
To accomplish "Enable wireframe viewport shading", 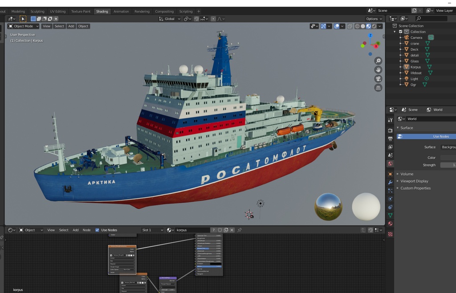I will (357, 26).
